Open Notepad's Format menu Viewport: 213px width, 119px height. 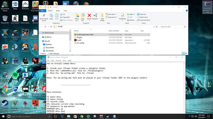58,61
